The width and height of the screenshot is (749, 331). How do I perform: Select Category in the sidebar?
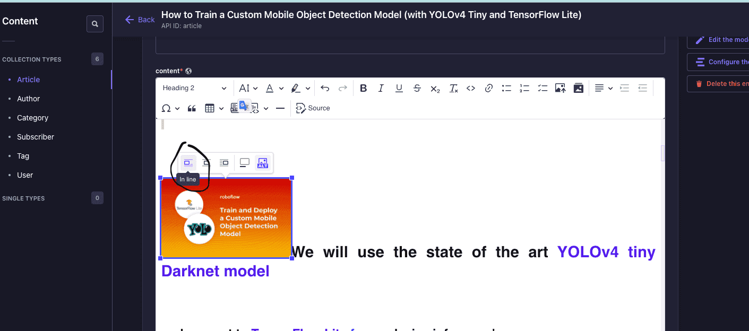[32, 118]
